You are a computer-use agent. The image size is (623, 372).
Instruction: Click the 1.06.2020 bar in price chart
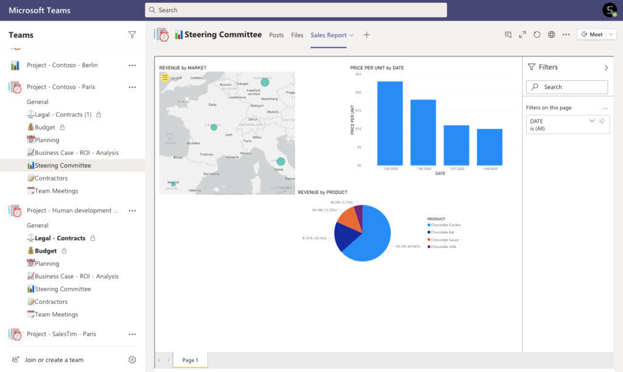(x=423, y=133)
